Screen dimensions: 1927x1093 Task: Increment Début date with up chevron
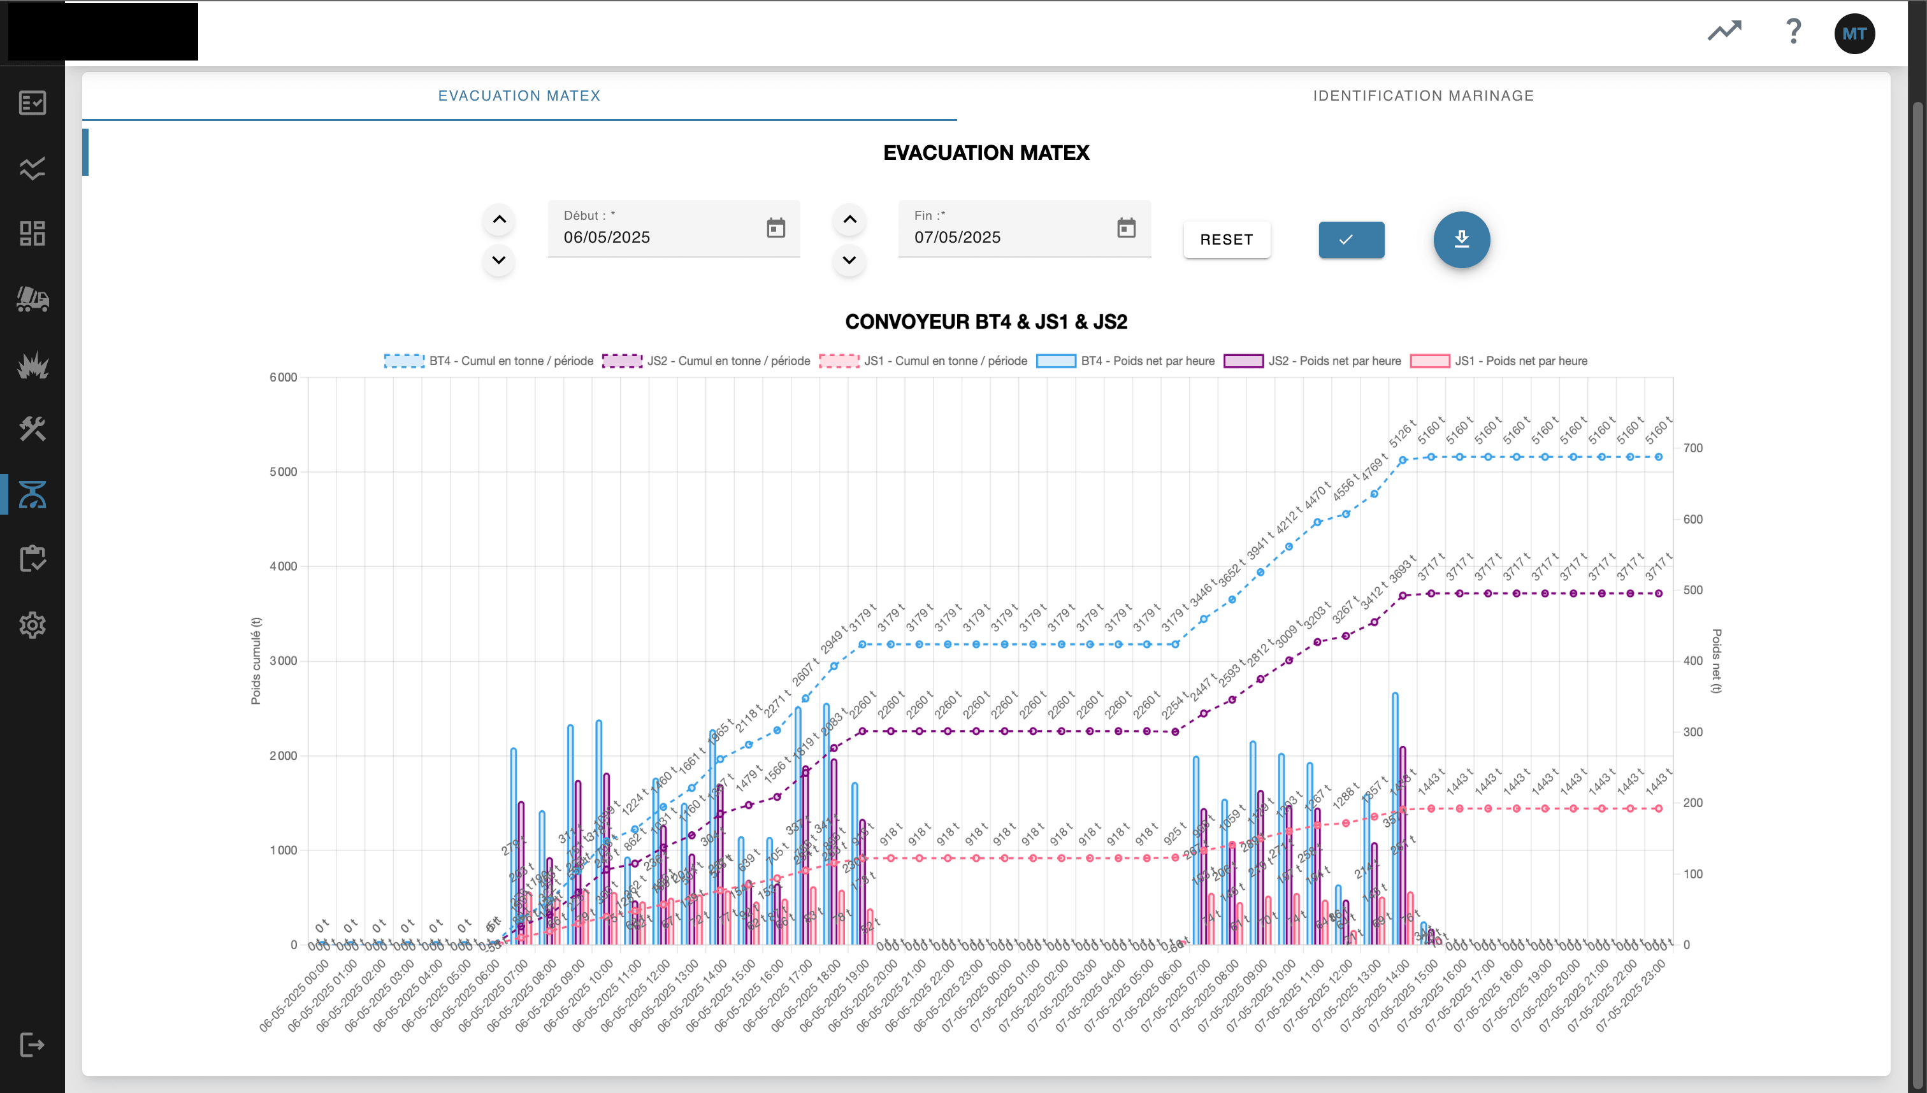500,220
